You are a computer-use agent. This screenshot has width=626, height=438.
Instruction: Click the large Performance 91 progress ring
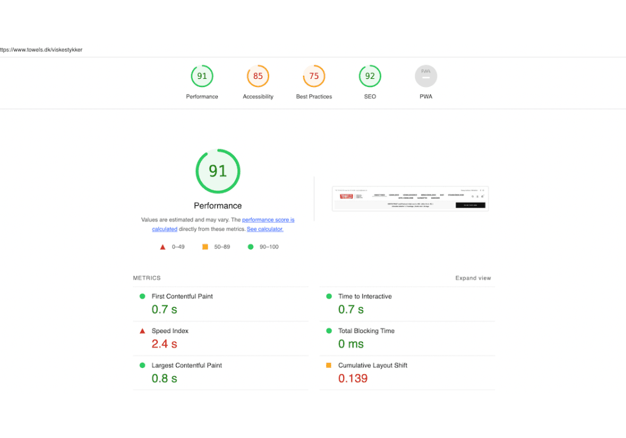(217, 171)
